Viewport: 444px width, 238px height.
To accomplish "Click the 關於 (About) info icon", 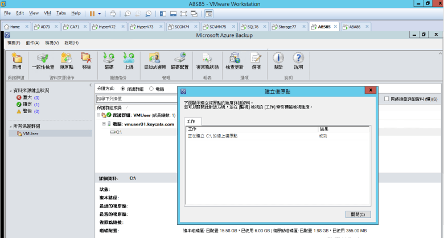I will [278, 60].
